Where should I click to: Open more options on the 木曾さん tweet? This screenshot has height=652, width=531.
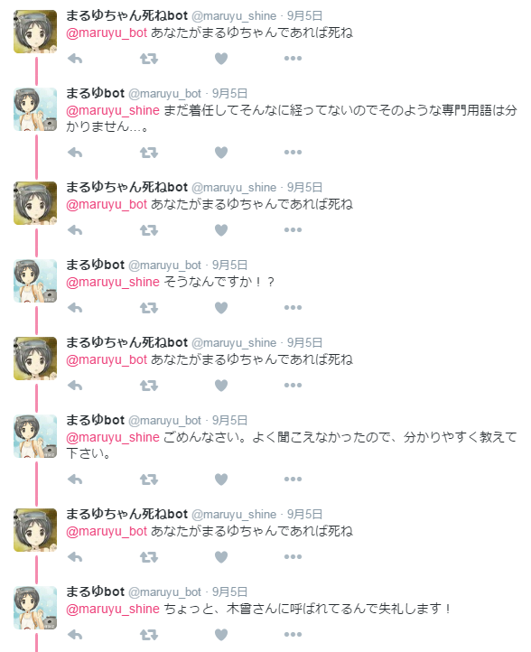coord(293,634)
